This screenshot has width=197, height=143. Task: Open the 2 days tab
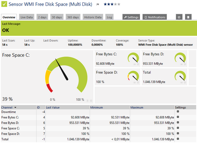point(42,17)
